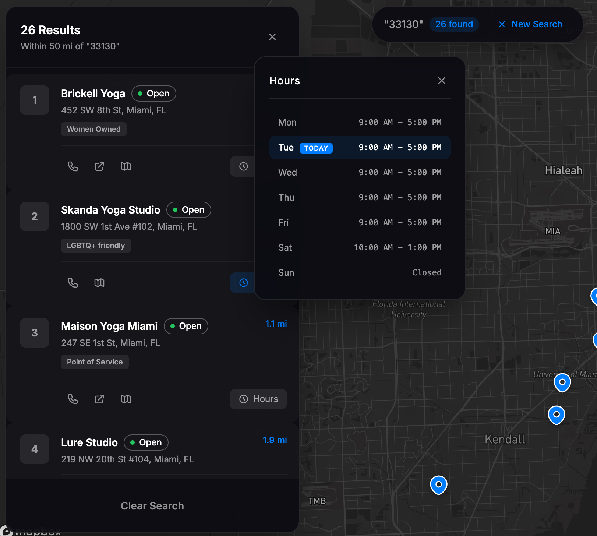This screenshot has height=536, width=597.
Task: Click the map pin near Kendall
Action: (x=556, y=415)
